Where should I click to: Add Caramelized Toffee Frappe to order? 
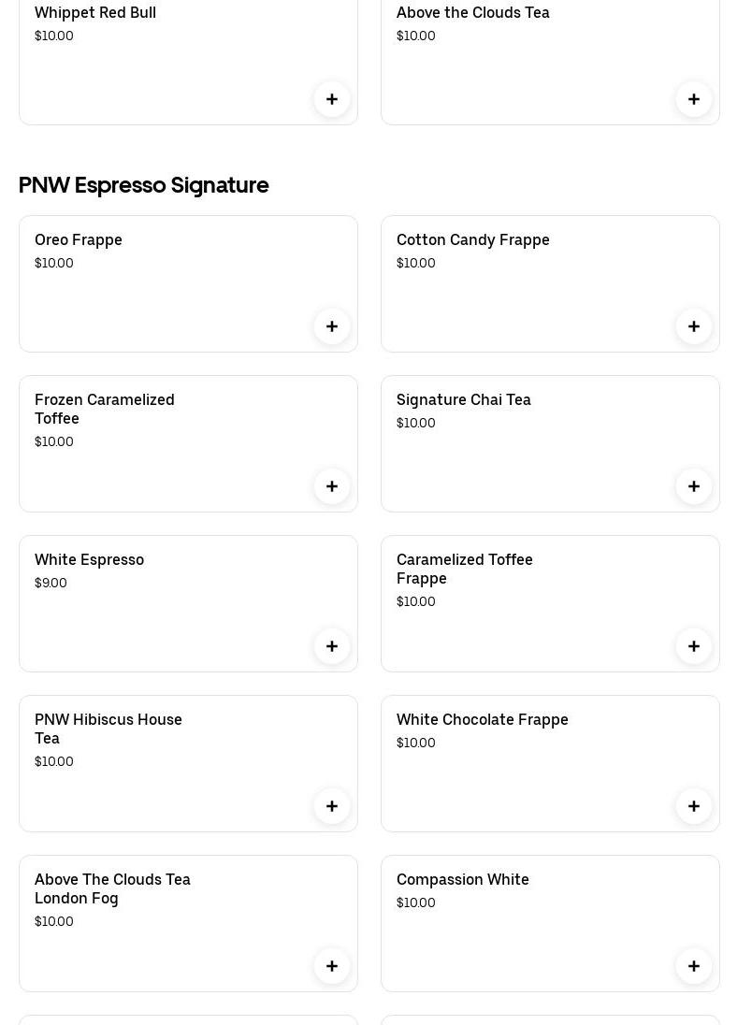(x=694, y=646)
